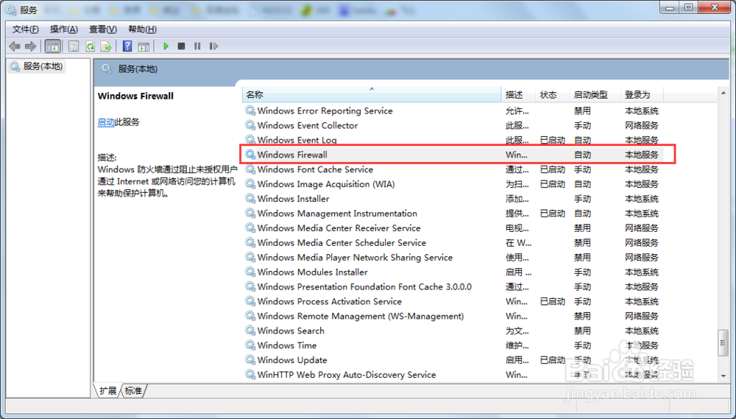Sort by the 状态 column header

coord(553,95)
